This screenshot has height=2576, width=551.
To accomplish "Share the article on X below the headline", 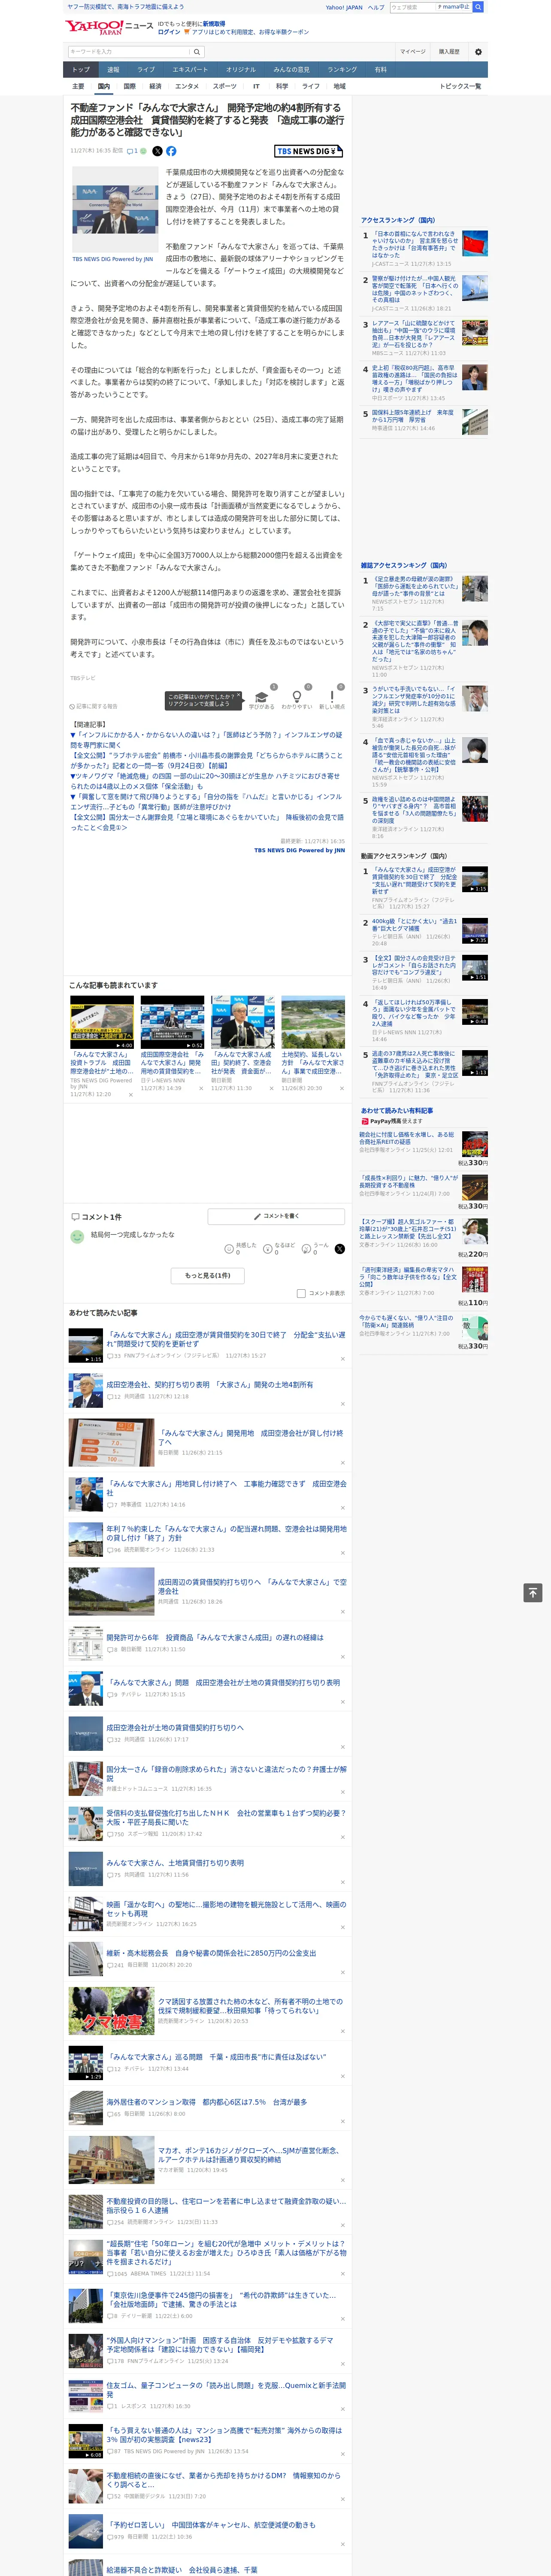I will 157,151.
